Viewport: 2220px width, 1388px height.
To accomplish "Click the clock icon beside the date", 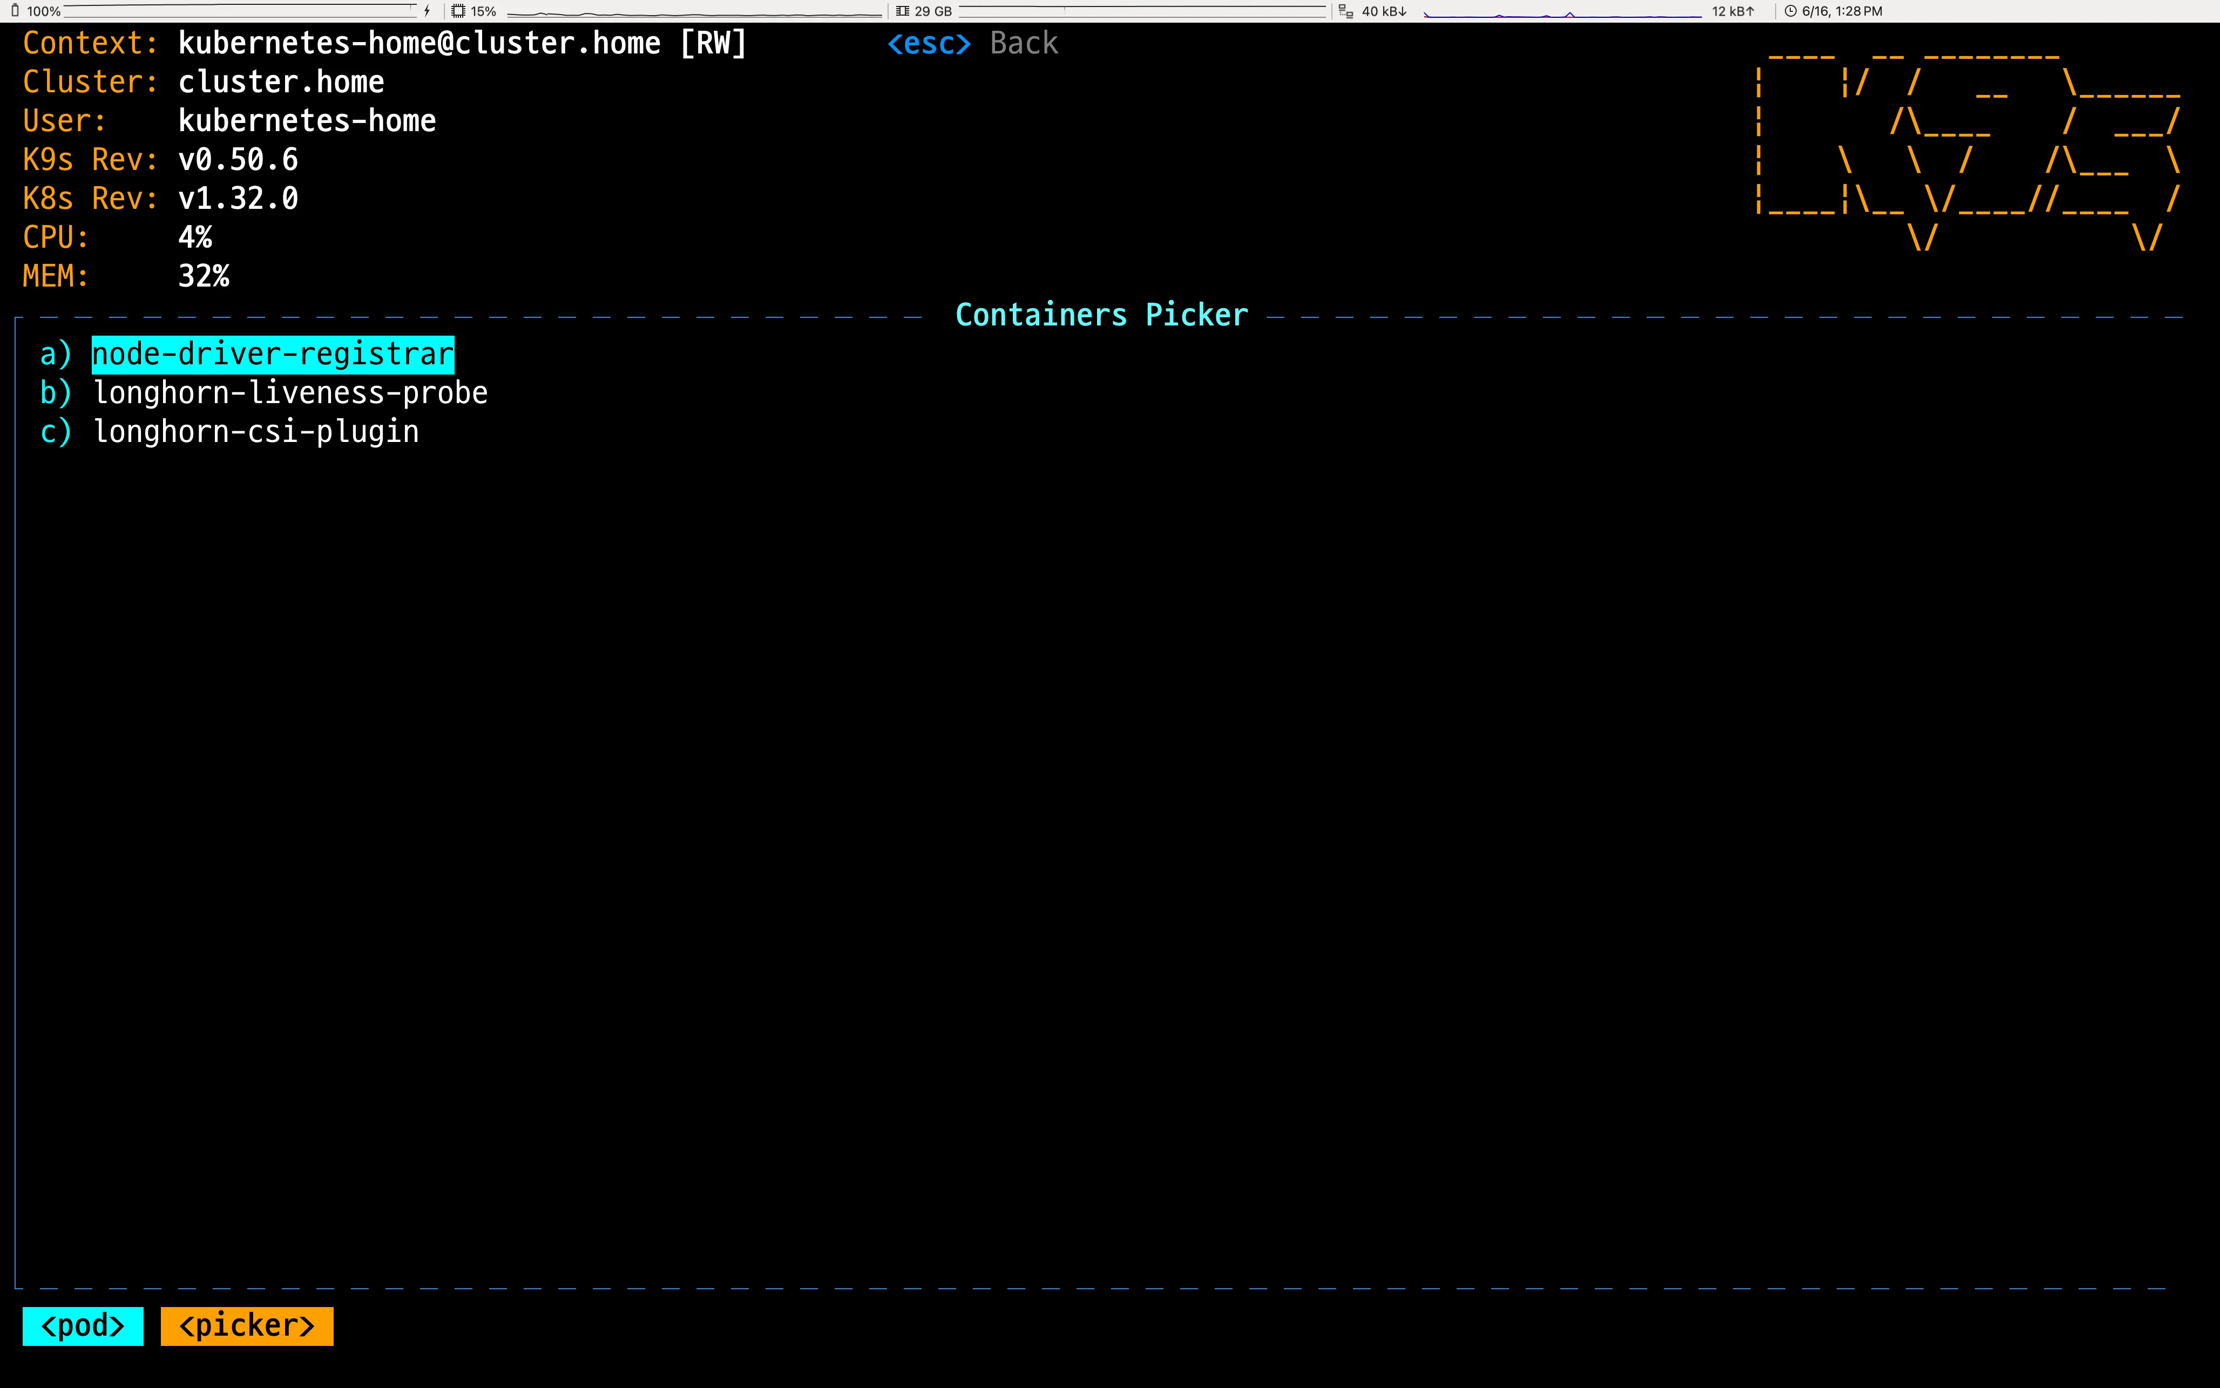I will [1789, 11].
